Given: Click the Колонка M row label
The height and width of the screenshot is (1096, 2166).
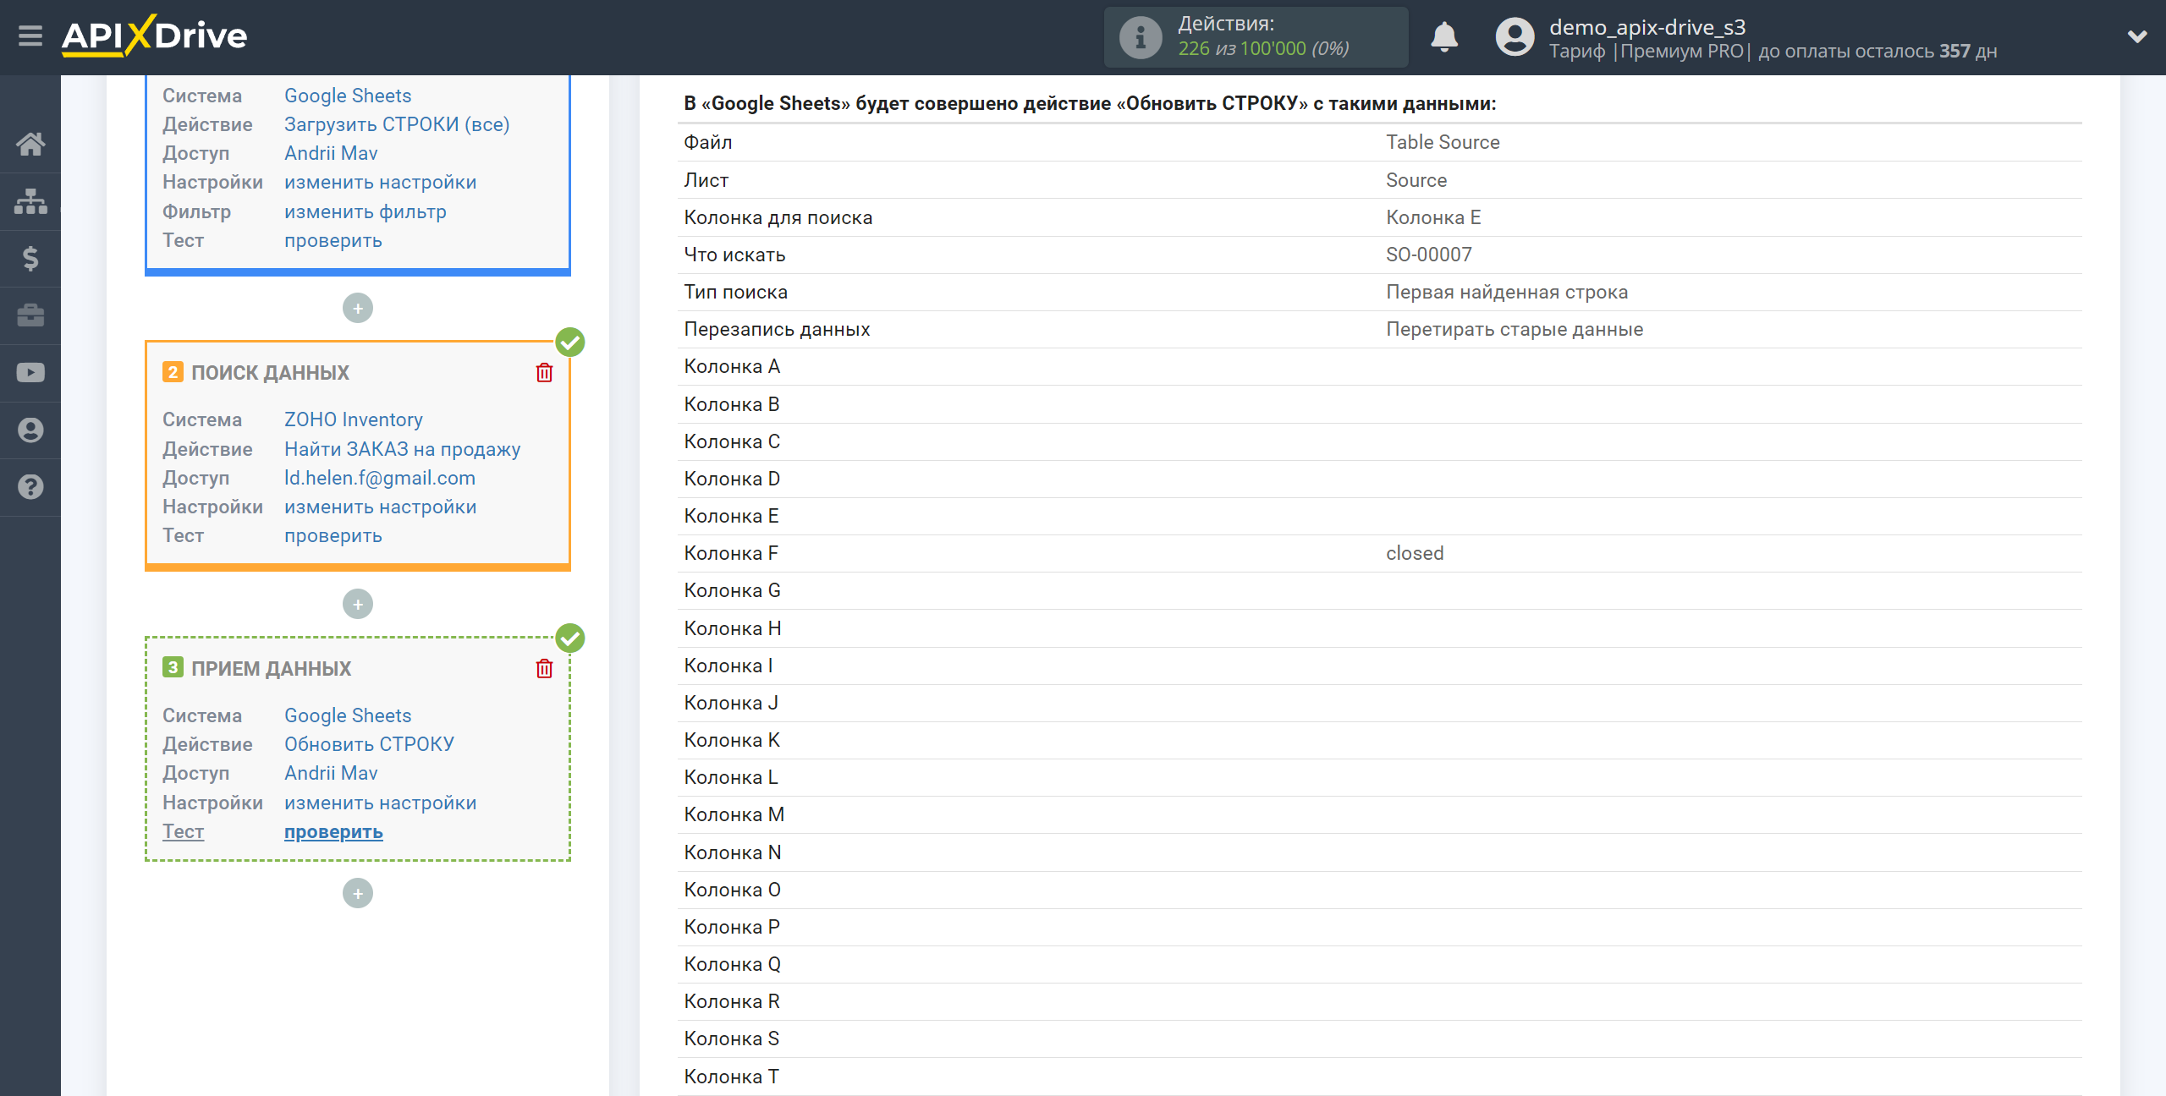Looking at the screenshot, I should [x=734, y=814].
